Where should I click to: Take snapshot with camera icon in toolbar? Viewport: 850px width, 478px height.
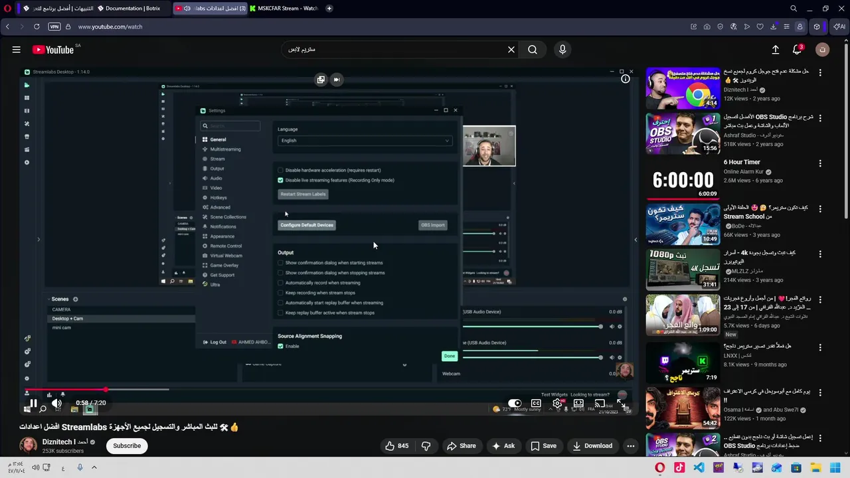point(707,27)
